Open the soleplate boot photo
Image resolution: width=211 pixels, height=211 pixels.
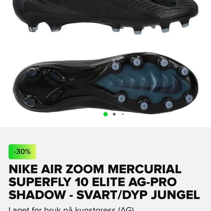pos(105,83)
